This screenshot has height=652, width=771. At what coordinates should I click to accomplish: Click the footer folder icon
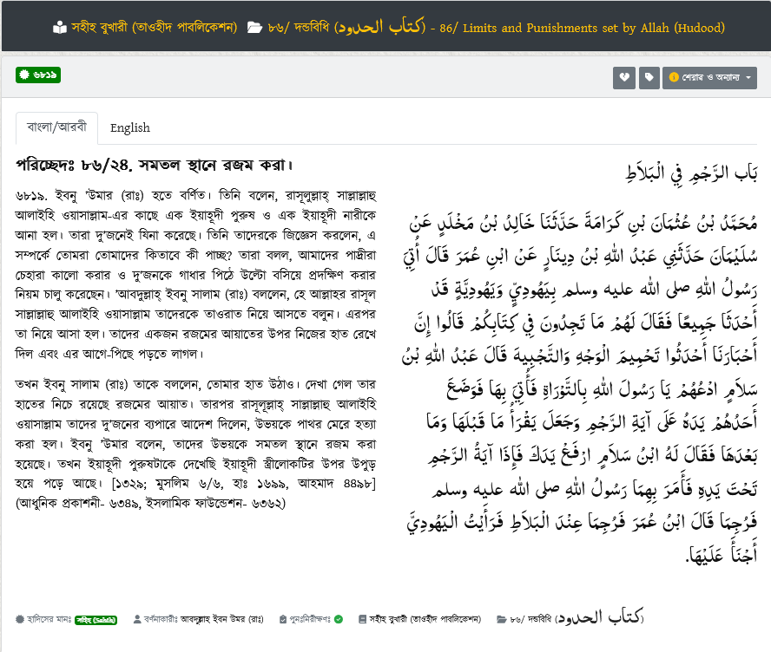501,619
